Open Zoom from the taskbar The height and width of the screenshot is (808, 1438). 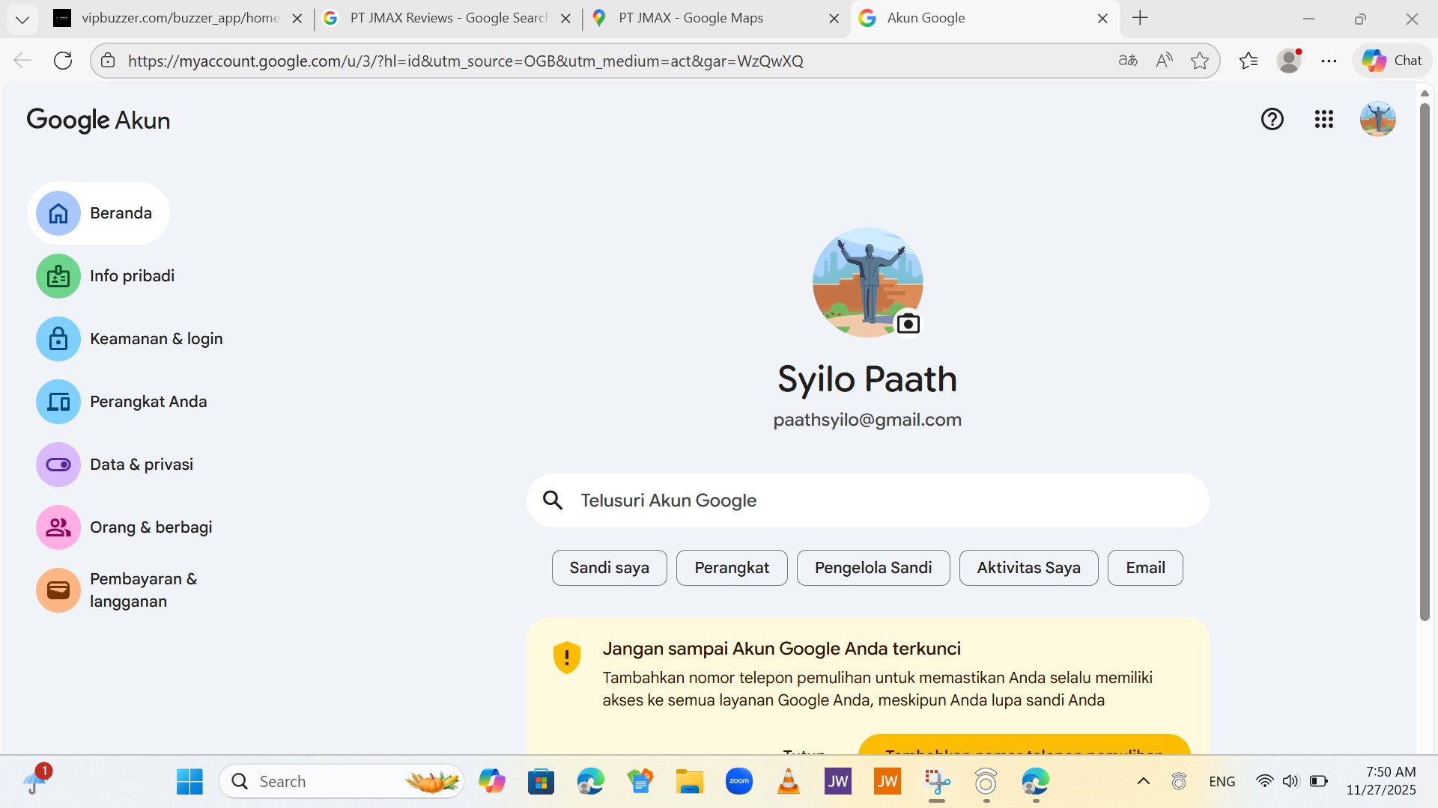[x=738, y=781]
